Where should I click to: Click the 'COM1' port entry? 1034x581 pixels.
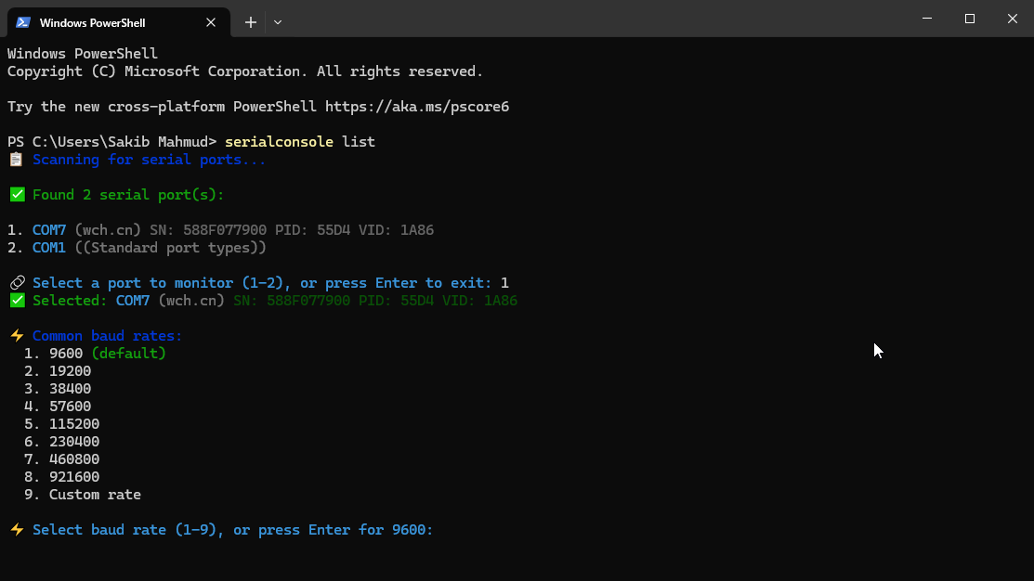coord(49,248)
